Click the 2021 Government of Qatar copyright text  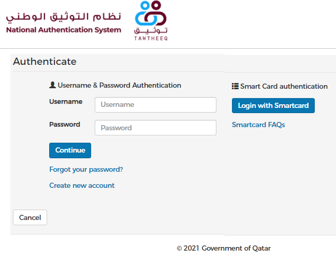tap(224, 248)
